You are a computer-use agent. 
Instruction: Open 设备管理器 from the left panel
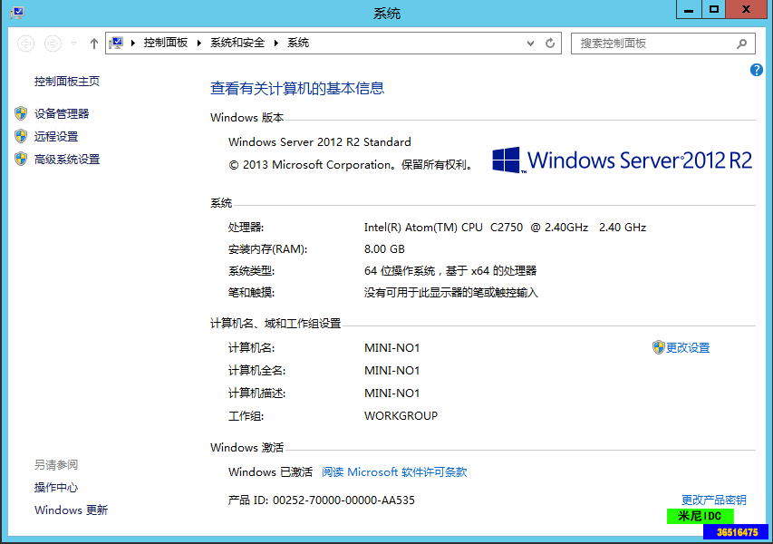tap(62, 113)
